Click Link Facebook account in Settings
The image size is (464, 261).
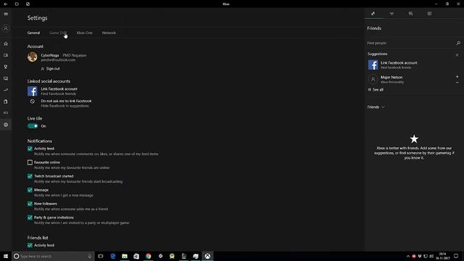(x=59, y=89)
